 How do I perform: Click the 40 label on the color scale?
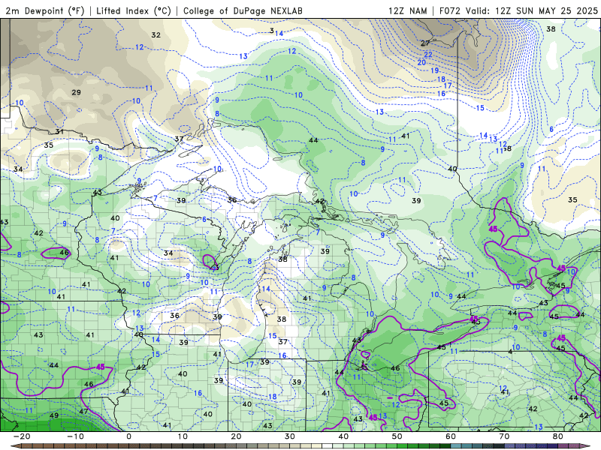(x=343, y=436)
